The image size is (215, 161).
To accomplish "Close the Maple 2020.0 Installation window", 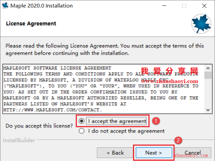I will pos(204,6).
